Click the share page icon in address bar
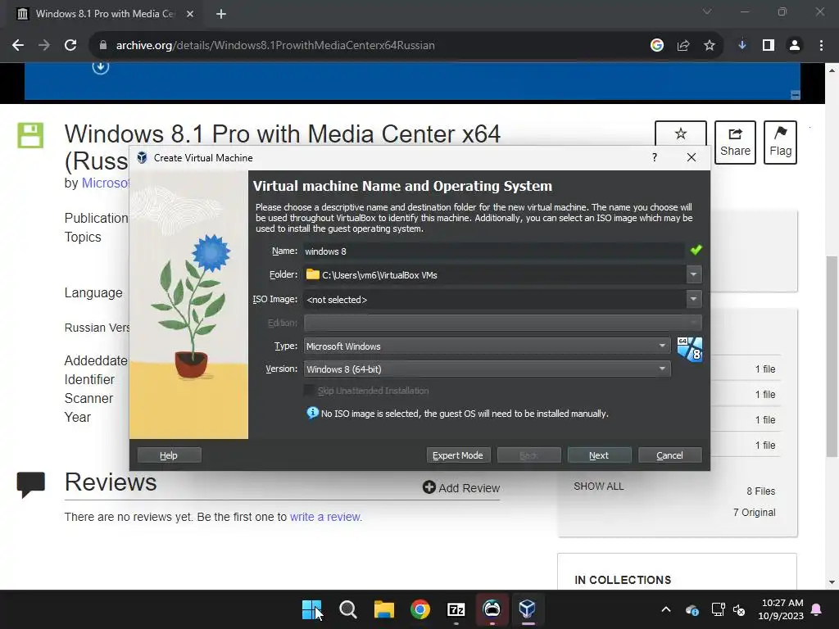 [683, 46]
